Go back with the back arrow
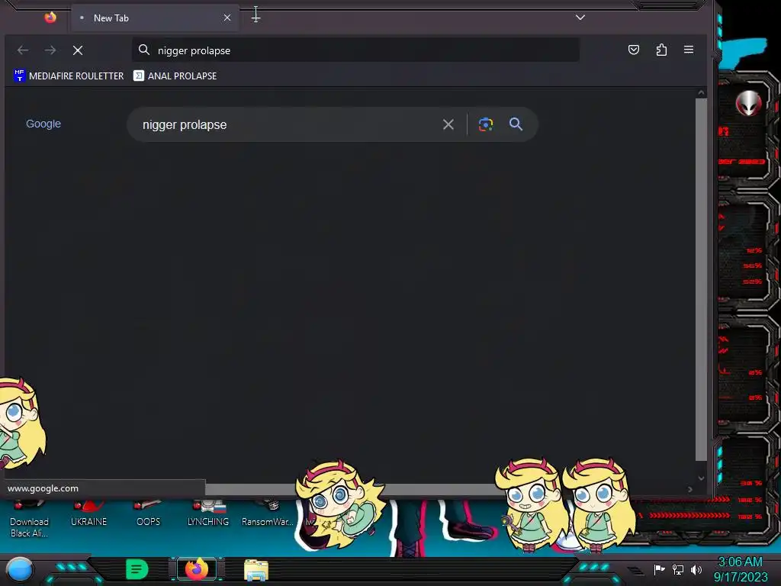This screenshot has width=781, height=586. click(x=23, y=50)
